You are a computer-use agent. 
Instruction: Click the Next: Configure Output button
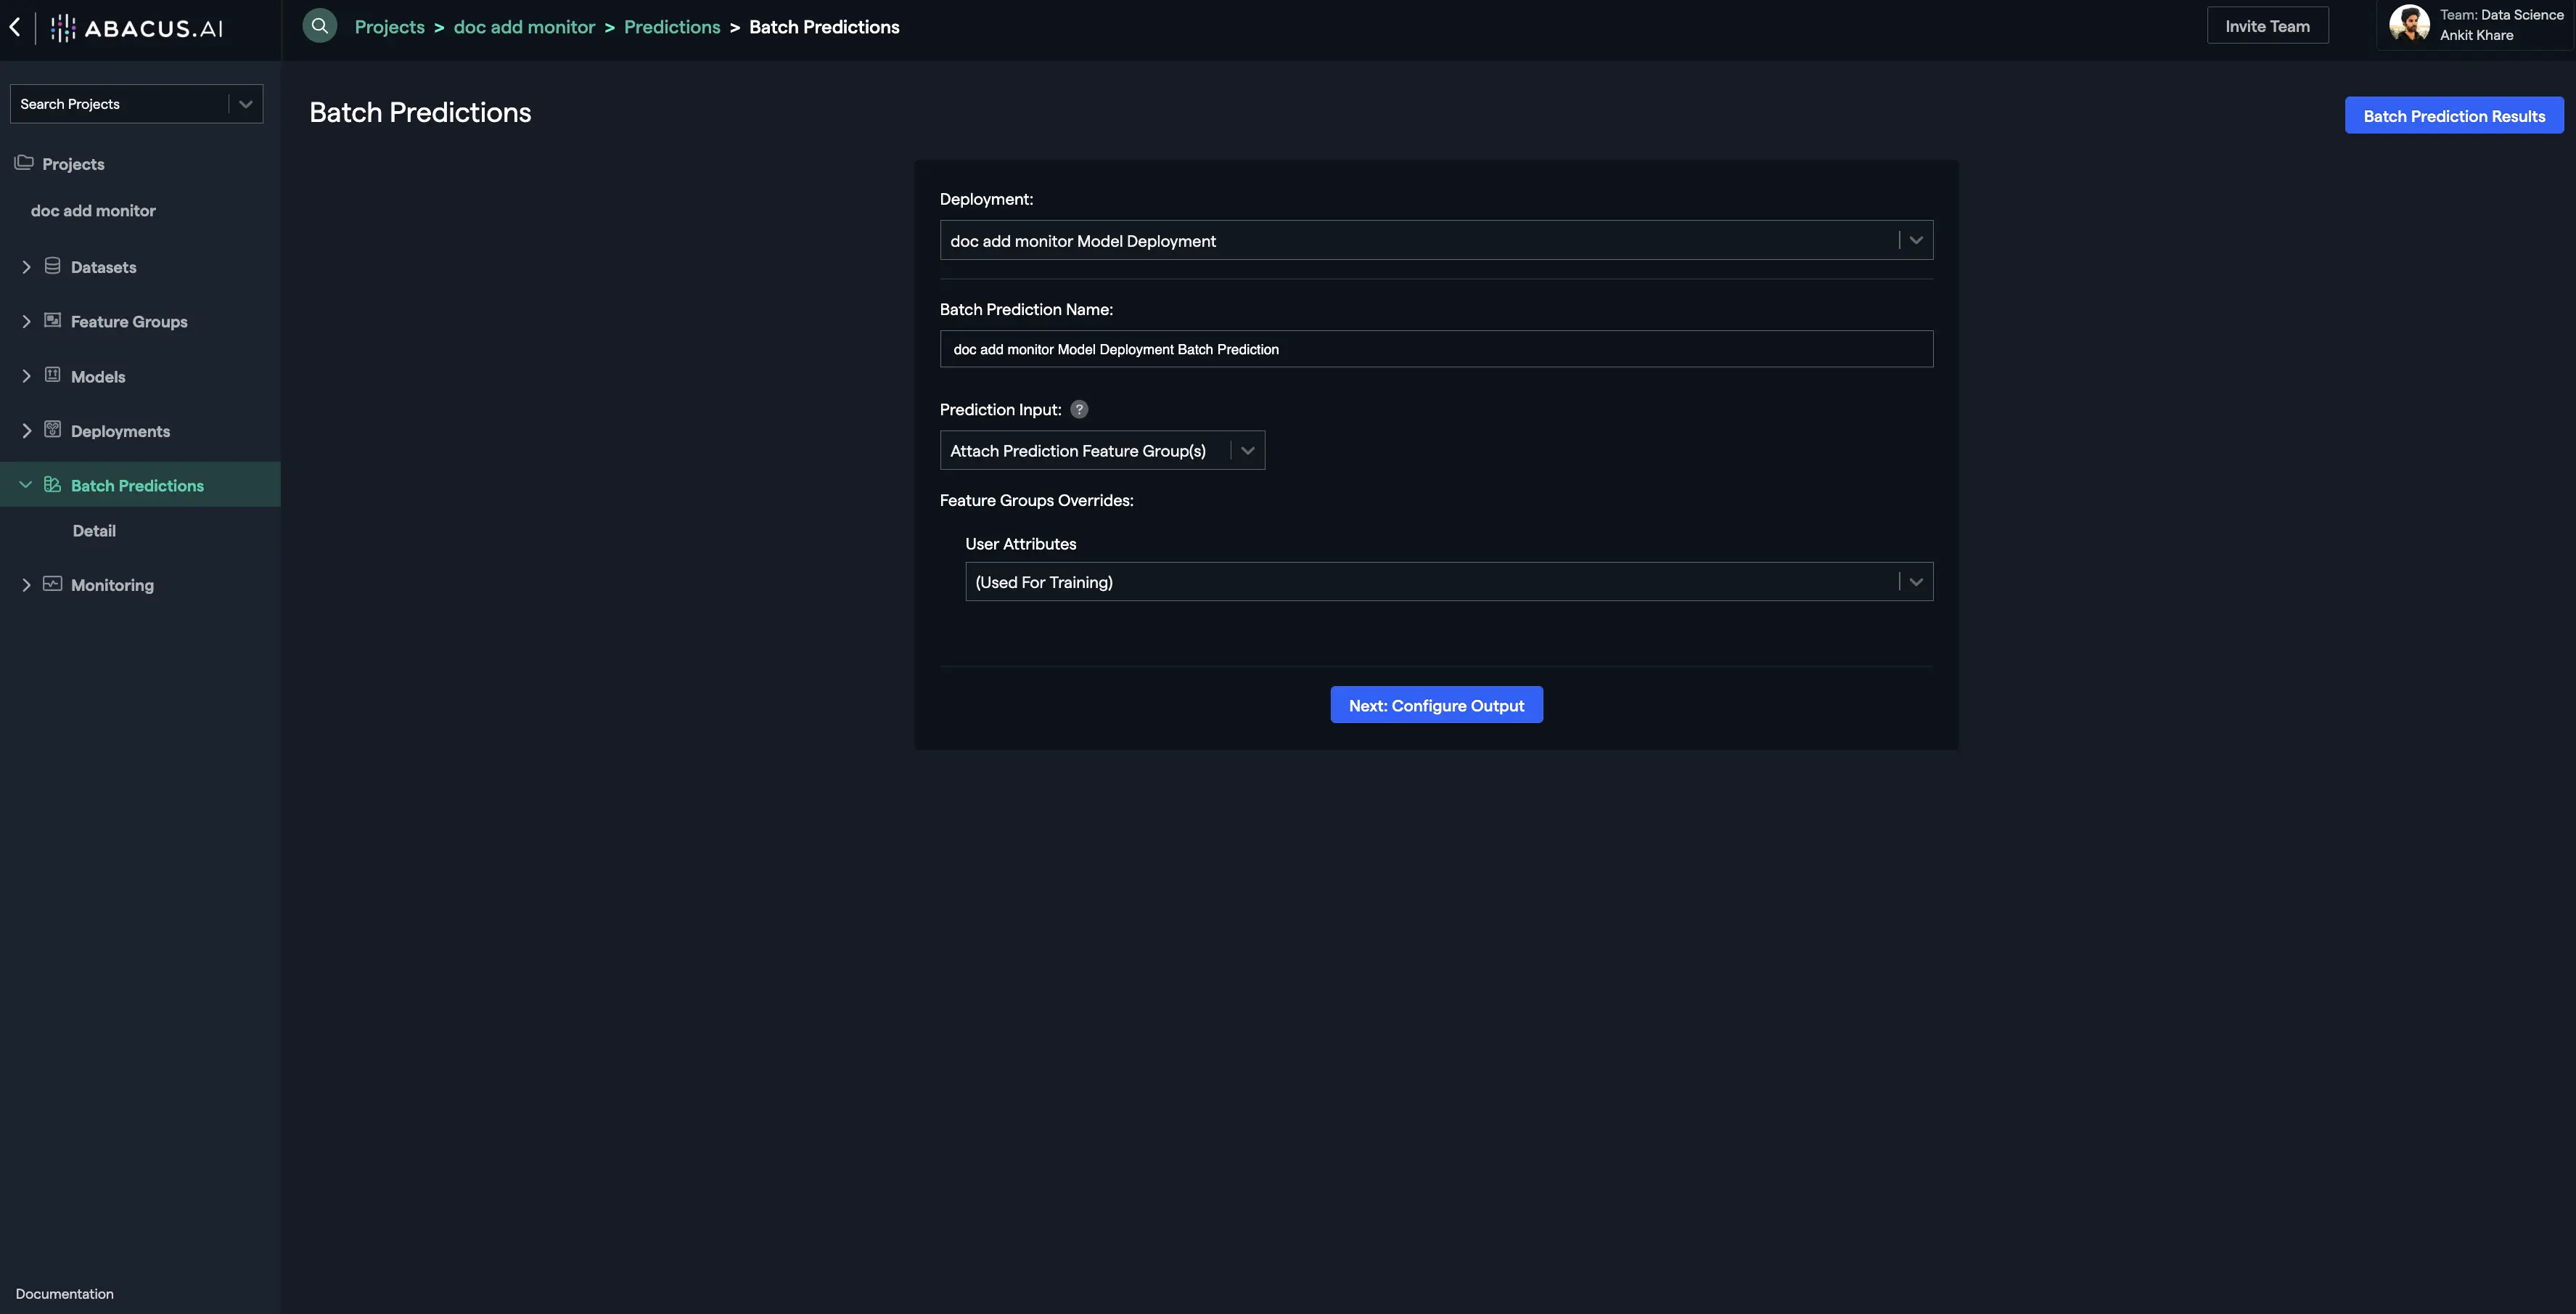pyautogui.click(x=1436, y=704)
